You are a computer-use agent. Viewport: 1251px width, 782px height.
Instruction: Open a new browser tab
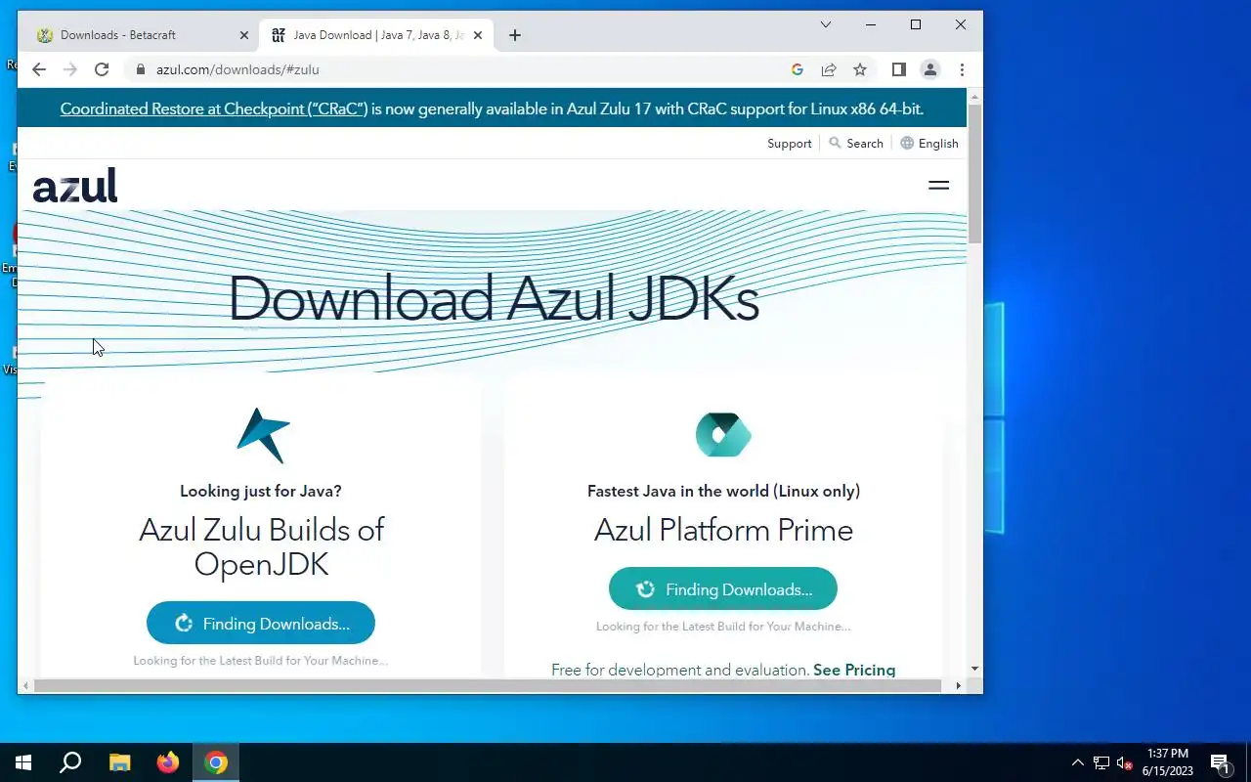coord(515,35)
